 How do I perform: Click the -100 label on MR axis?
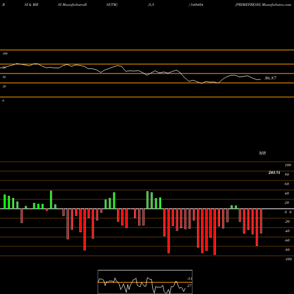(288, 259)
